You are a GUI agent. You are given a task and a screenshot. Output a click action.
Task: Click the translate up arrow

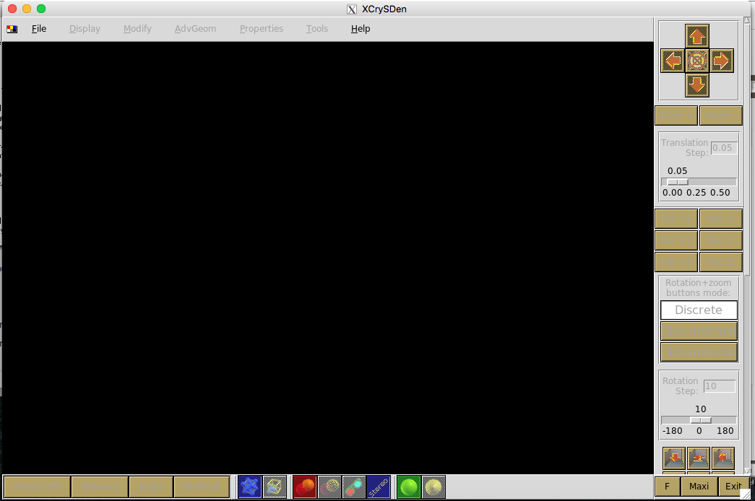point(696,36)
